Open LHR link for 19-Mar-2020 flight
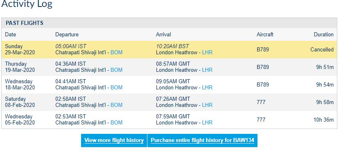This screenshot has width=341, height=151. click(207, 70)
